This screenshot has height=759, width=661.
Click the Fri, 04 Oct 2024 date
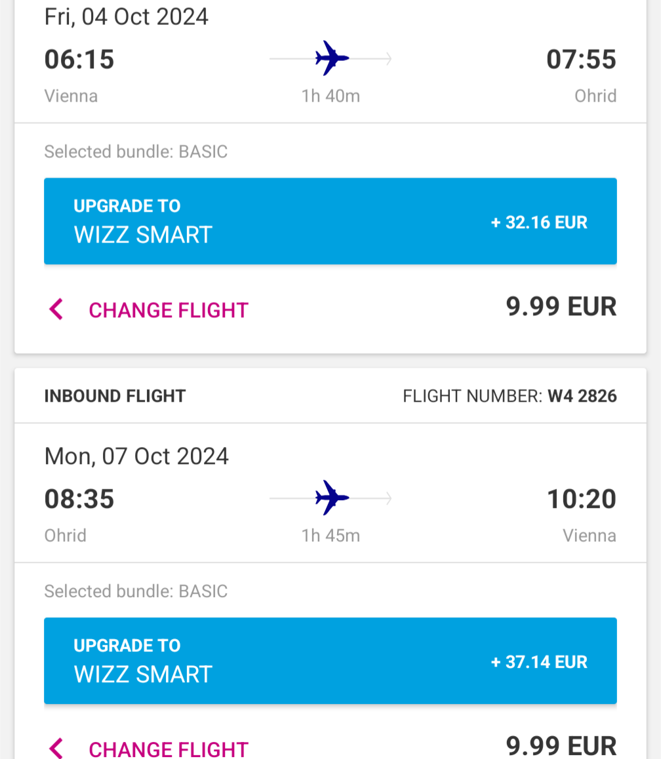click(127, 17)
